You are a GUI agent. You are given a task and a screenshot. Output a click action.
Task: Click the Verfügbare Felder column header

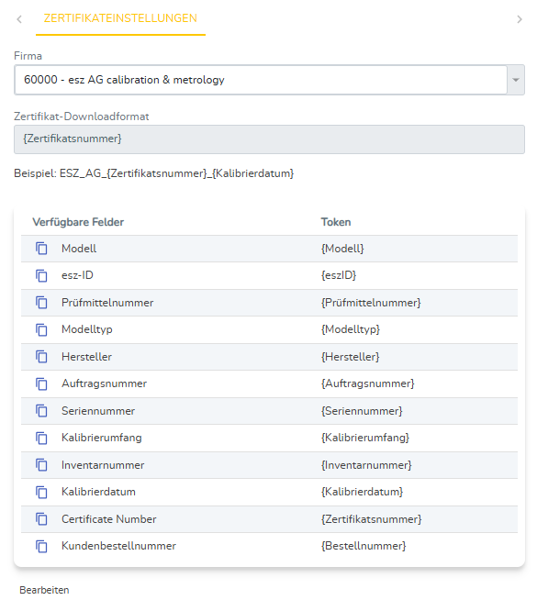(x=78, y=222)
